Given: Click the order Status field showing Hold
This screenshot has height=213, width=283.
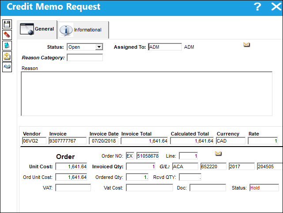Looking at the screenshot, I should point(264,188).
